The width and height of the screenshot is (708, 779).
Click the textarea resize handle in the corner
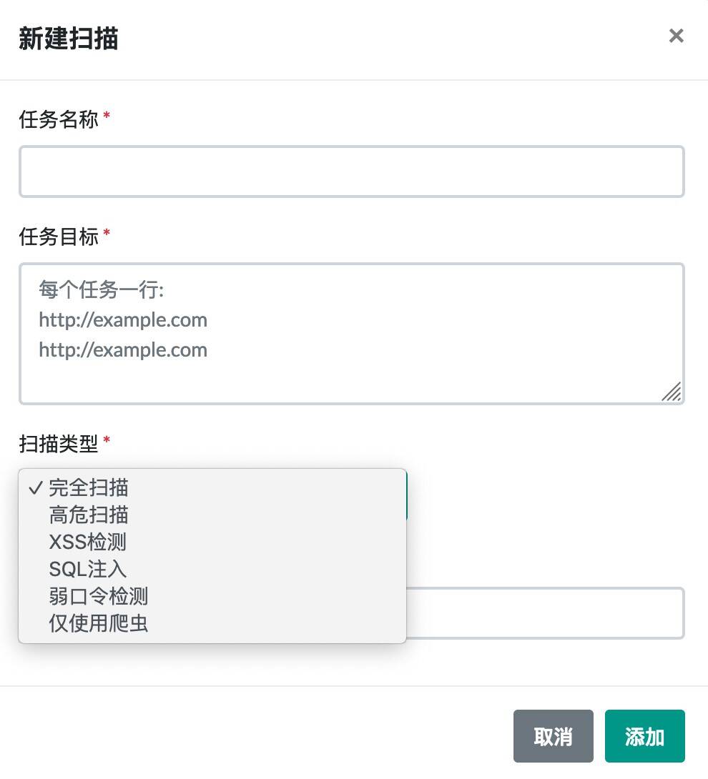tap(672, 392)
